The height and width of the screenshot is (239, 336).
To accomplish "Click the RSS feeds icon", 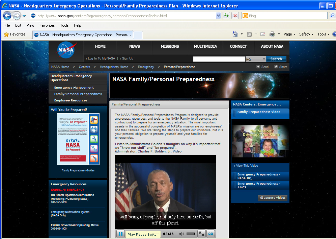I will (x=249, y=34).
